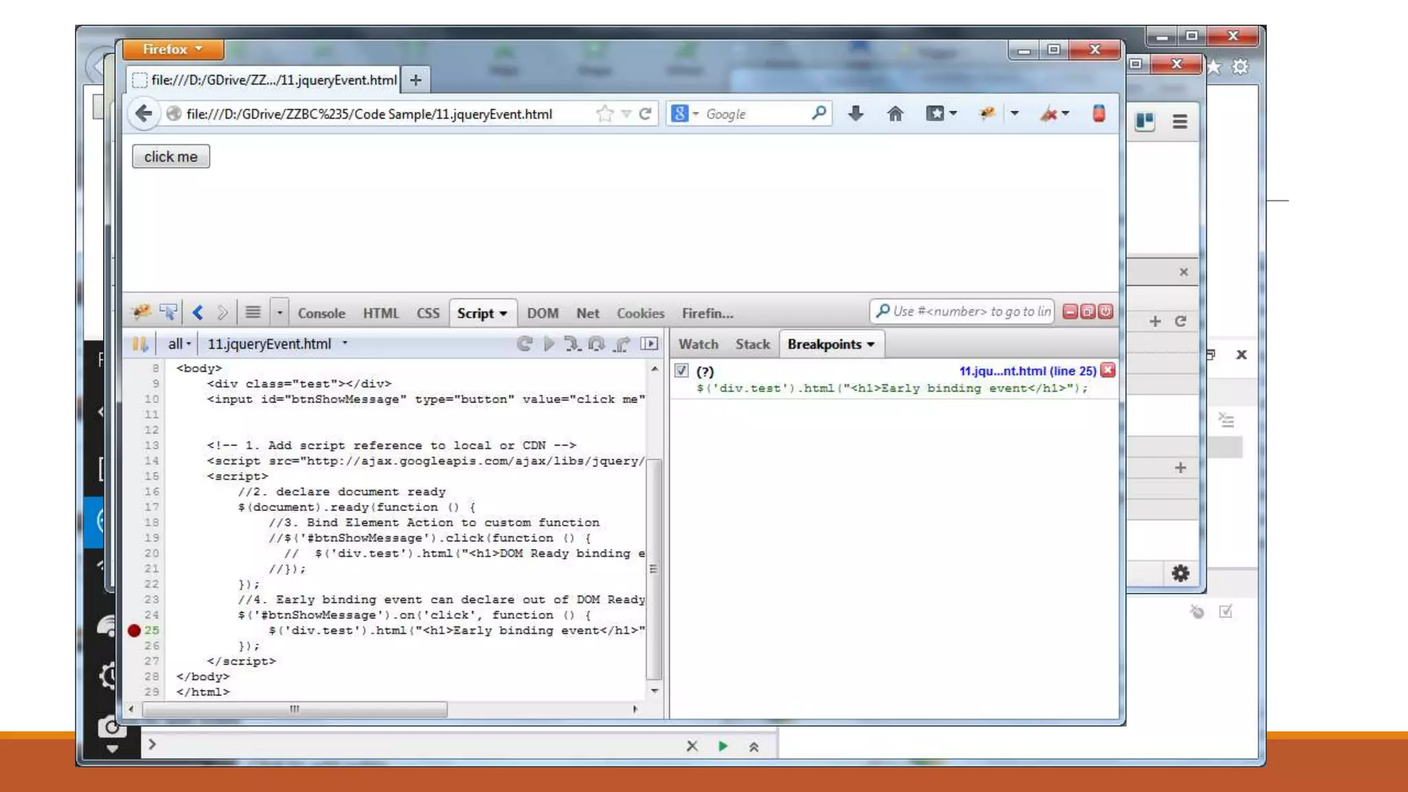Click the Step Out debugger icon
Screen dimensions: 1408x792
click(x=622, y=344)
